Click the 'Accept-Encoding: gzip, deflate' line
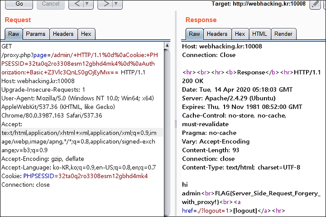This screenshot has width=326, height=217. coord(43,159)
